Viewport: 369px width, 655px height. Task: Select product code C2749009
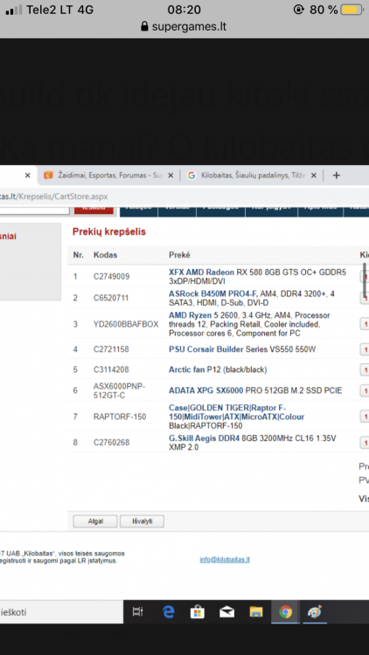111,277
